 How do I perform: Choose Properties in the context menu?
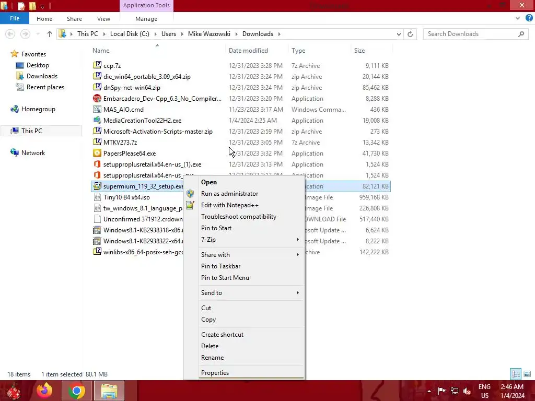(215, 373)
